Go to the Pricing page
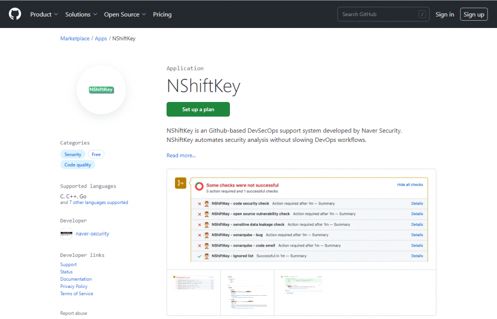The height and width of the screenshot is (319, 497). [162, 15]
